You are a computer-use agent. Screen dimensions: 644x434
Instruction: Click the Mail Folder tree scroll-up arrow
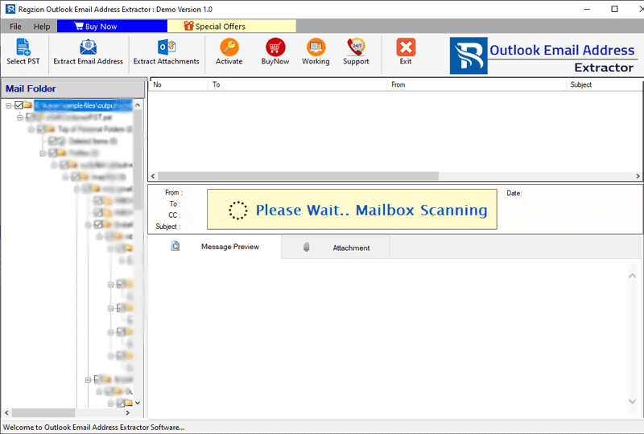pos(138,105)
